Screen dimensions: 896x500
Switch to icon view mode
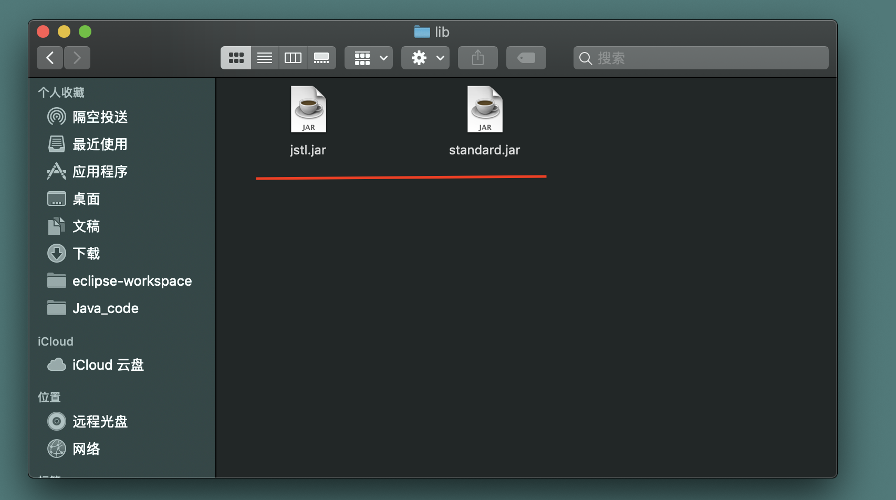235,58
